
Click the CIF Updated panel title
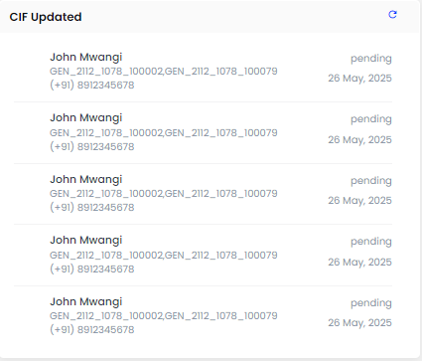pos(46,17)
